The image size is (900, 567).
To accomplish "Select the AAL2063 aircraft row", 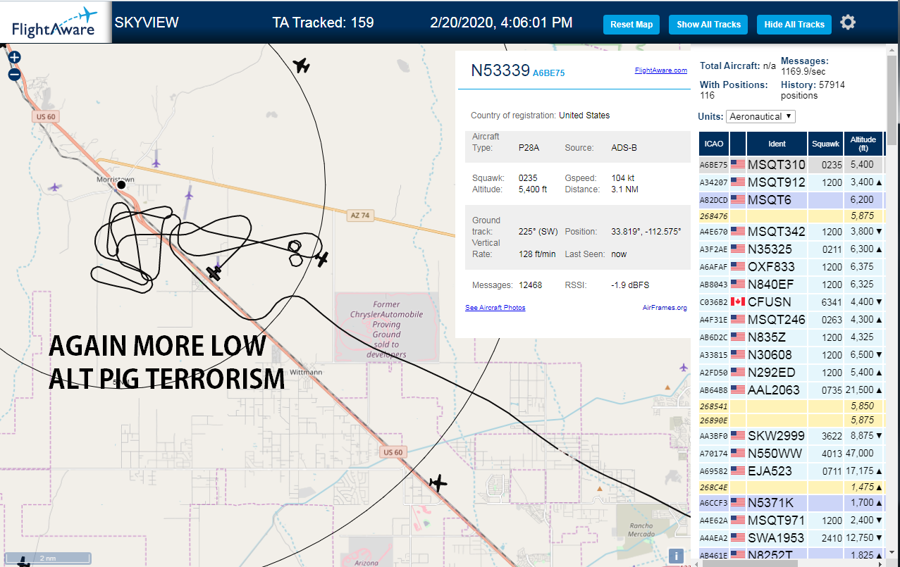I will point(791,390).
